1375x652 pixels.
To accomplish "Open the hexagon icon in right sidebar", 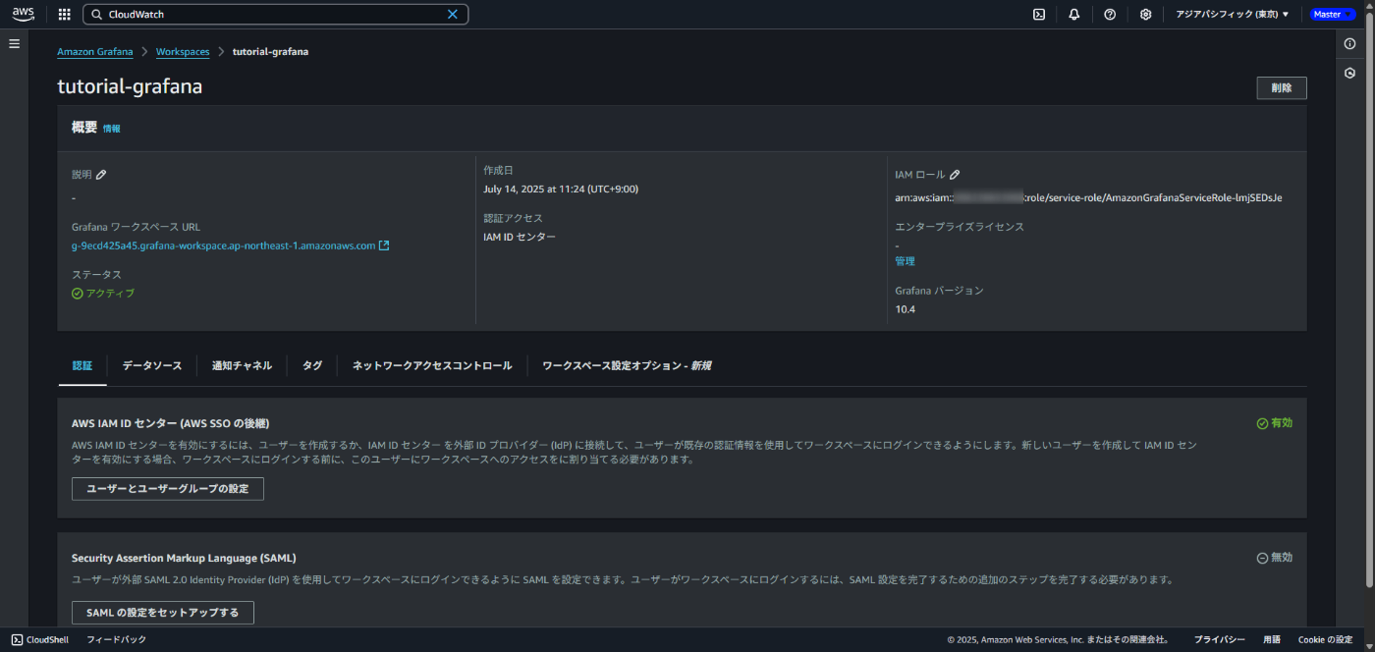I will coord(1350,73).
